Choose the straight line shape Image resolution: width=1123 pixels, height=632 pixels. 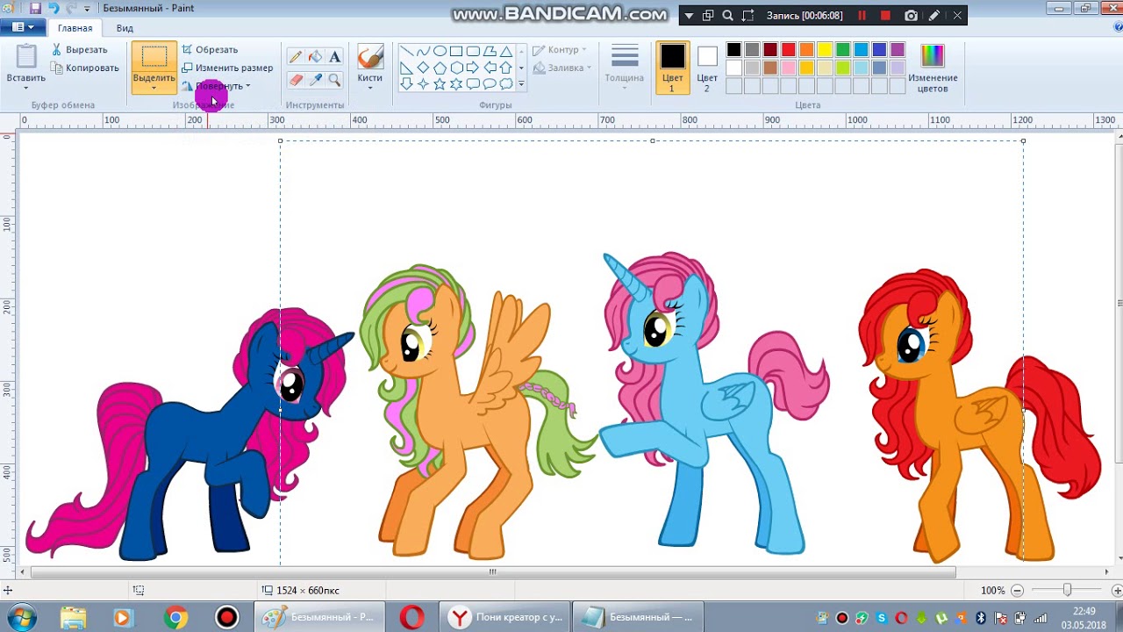pos(406,51)
